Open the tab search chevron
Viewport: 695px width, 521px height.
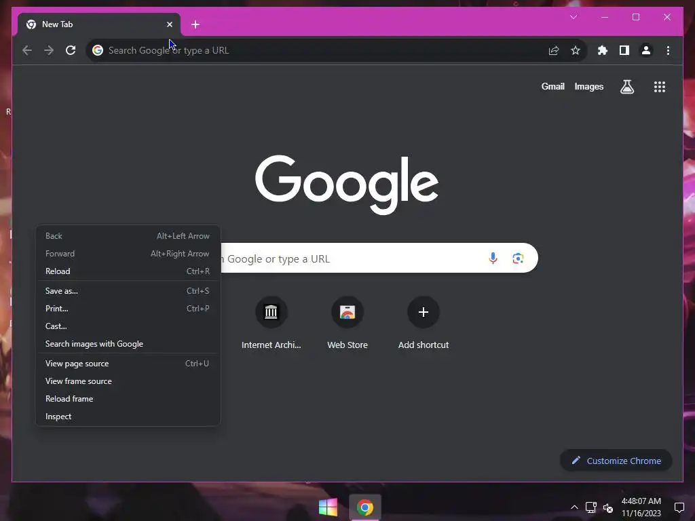point(574,17)
